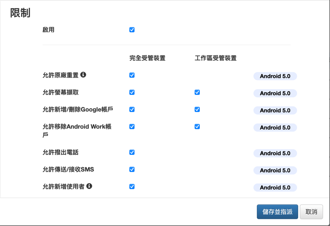Disable 允許傳送/接收SMS checkbox
The width and height of the screenshot is (330, 226).
coord(132,169)
